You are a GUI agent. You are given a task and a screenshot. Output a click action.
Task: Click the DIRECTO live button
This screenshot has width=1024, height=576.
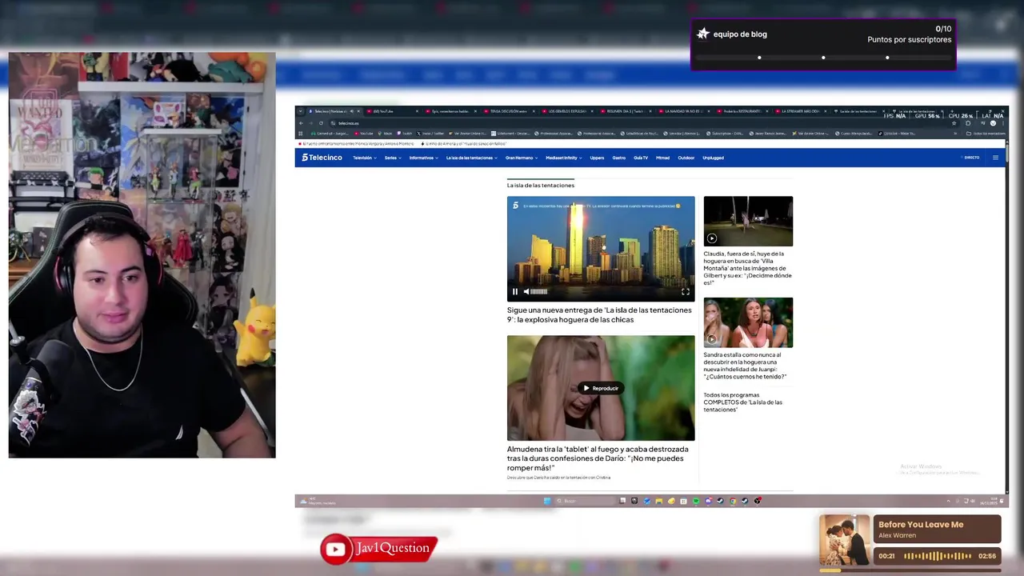(x=972, y=158)
